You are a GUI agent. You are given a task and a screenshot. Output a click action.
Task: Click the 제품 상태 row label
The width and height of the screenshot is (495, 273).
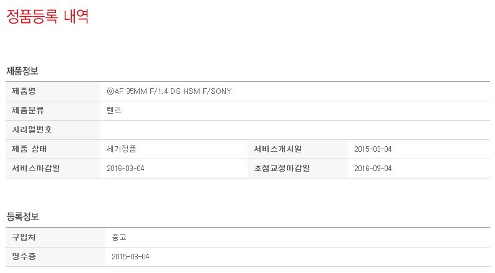(x=29, y=149)
